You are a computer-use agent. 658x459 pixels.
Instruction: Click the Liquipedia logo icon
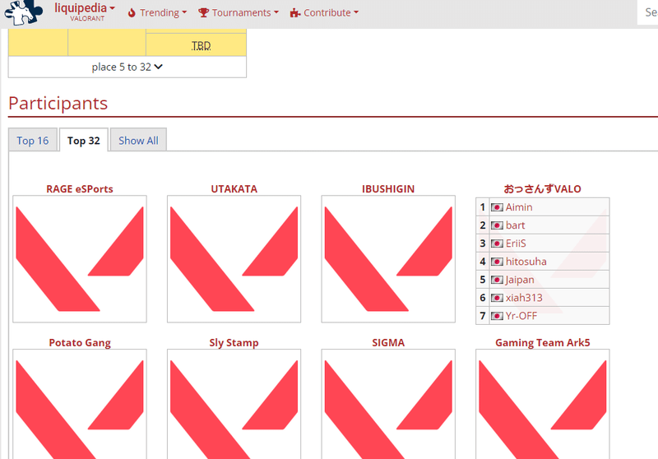(x=24, y=12)
